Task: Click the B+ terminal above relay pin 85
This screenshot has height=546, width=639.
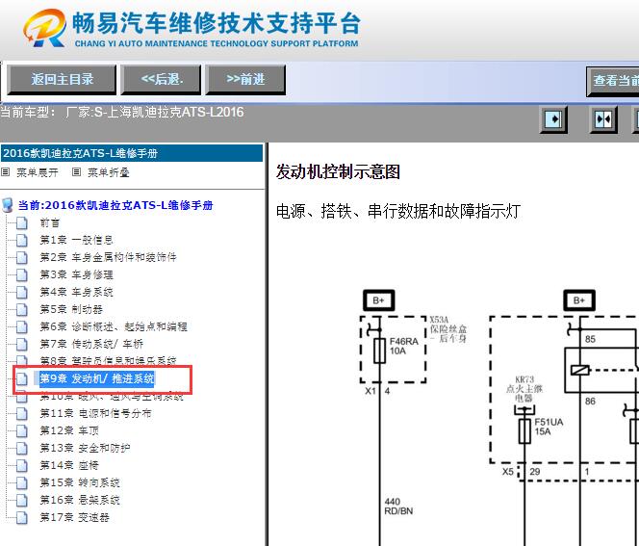Action: tap(579, 300)
